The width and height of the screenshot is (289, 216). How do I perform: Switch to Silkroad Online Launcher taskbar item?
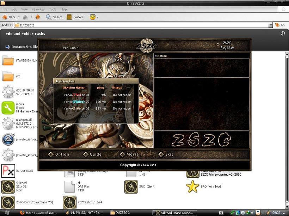point(175,213)
